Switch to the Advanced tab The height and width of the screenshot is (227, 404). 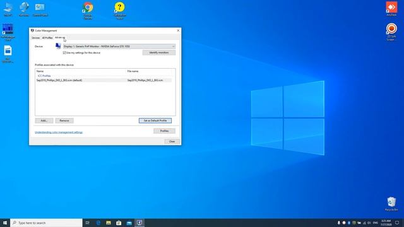pyautogui.click(x=60, y=38)
